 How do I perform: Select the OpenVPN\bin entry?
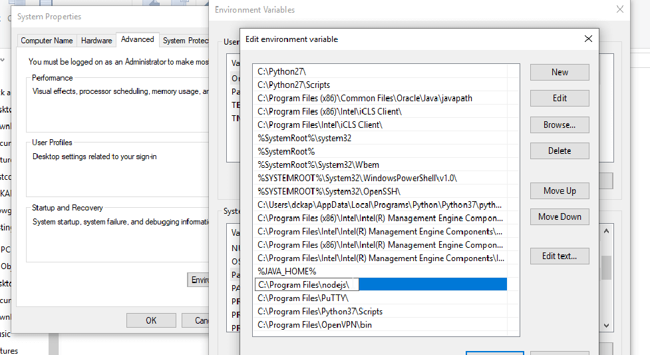point(381,324)
